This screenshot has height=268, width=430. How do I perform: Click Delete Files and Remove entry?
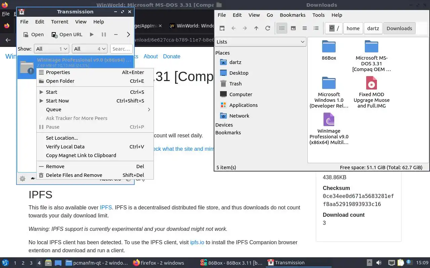click(95, 175)
